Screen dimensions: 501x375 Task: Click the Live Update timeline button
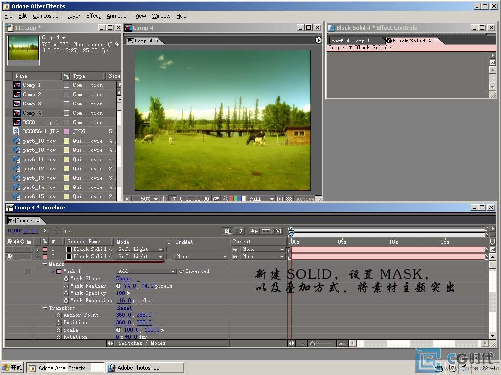tap(228, 231)
